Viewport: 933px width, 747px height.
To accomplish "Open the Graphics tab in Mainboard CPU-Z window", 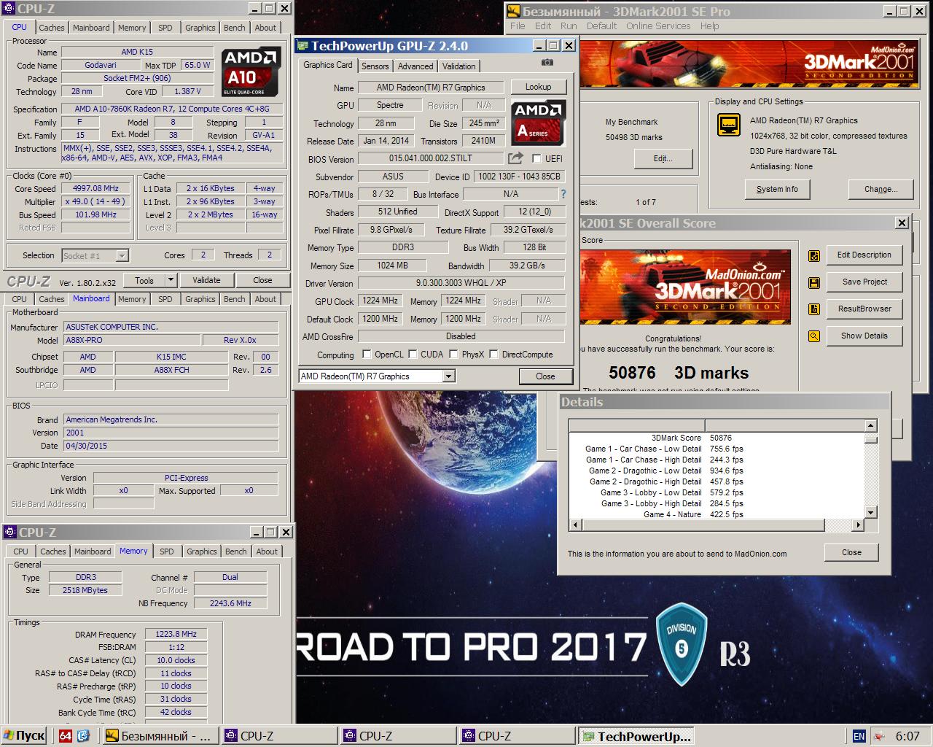I will pos(200,299).
